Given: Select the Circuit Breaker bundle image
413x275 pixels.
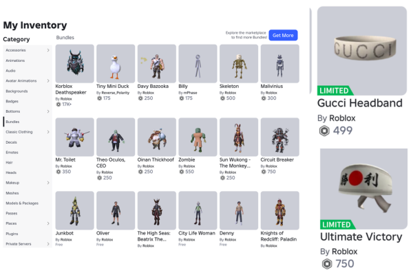Looking at the screenshot, I should coord(280,137).
